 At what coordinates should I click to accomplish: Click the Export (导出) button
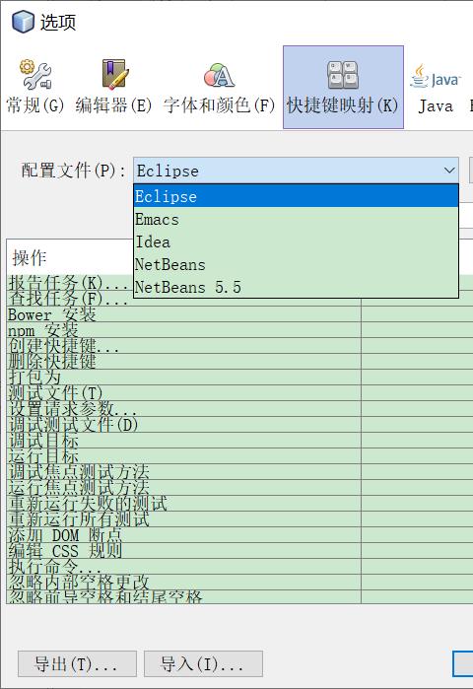coord(77,663)
